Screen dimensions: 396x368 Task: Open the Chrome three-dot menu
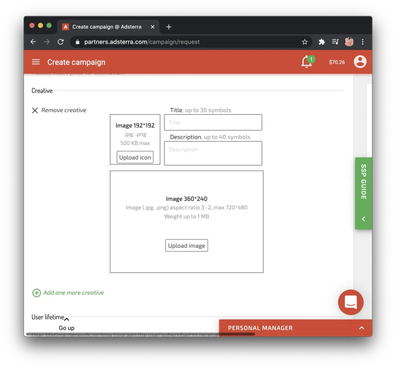(x=363, y=42)
